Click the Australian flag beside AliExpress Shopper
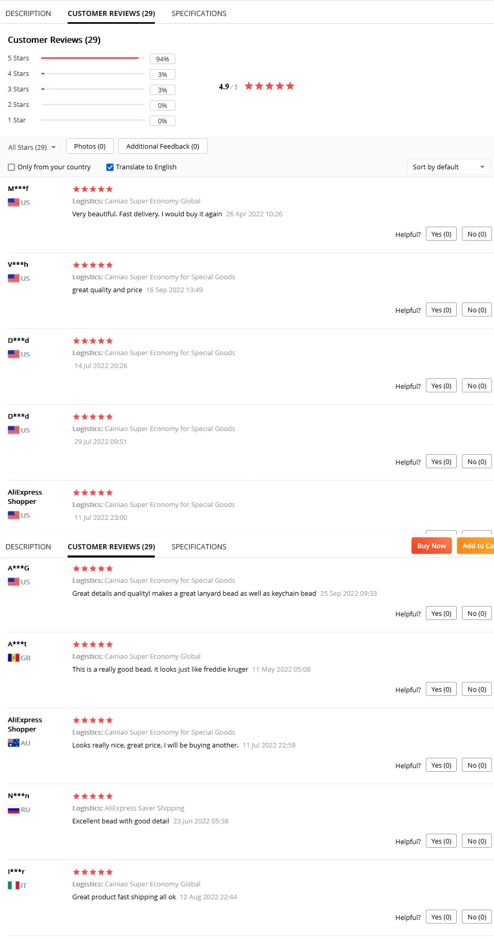This screenshot has width=494, height=938. pos(13,743)
